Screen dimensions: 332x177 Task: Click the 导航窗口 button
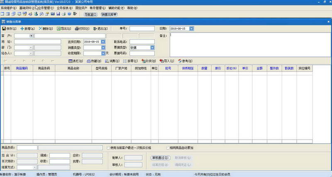coord(90,15)
